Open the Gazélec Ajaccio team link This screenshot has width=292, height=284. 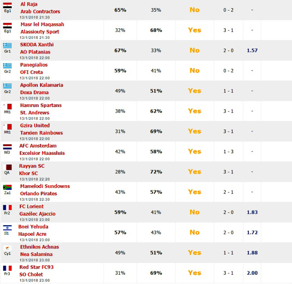[37, 214]
